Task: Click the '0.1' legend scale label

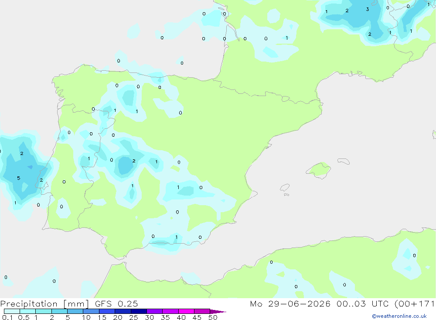Action: pyautogui.click(x=7, y=317)
